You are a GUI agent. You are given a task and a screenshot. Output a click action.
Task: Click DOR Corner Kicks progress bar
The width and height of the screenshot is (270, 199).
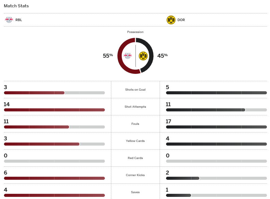(x=216, y=178)
